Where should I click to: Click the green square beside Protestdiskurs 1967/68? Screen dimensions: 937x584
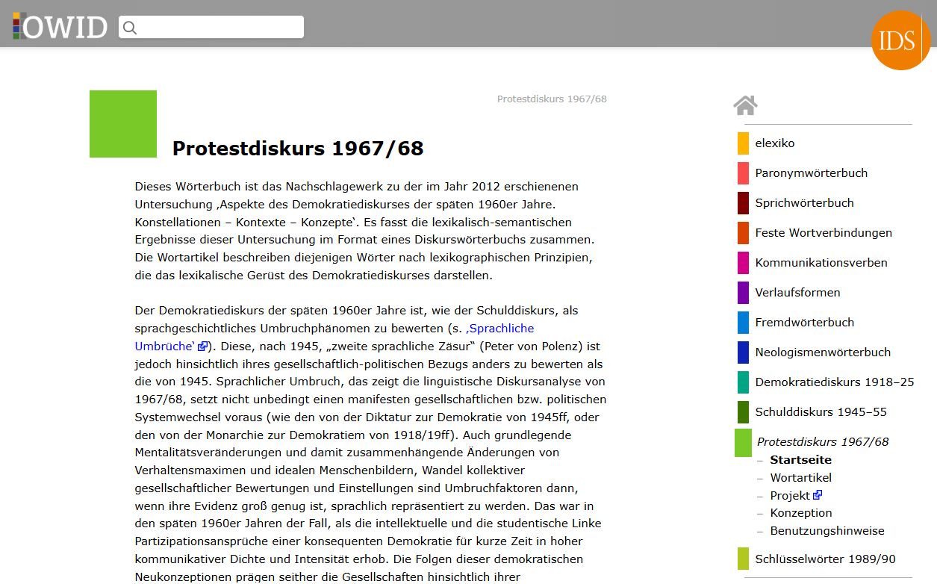coord(743,442)
